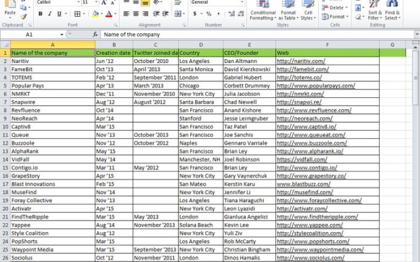Align text left
This screenshot has width=420, height=262.
126,14
